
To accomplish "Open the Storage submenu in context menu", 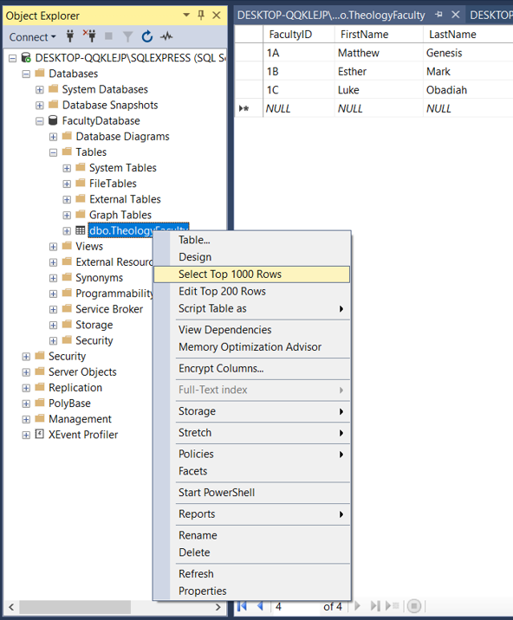I will (x=252, y=411).
